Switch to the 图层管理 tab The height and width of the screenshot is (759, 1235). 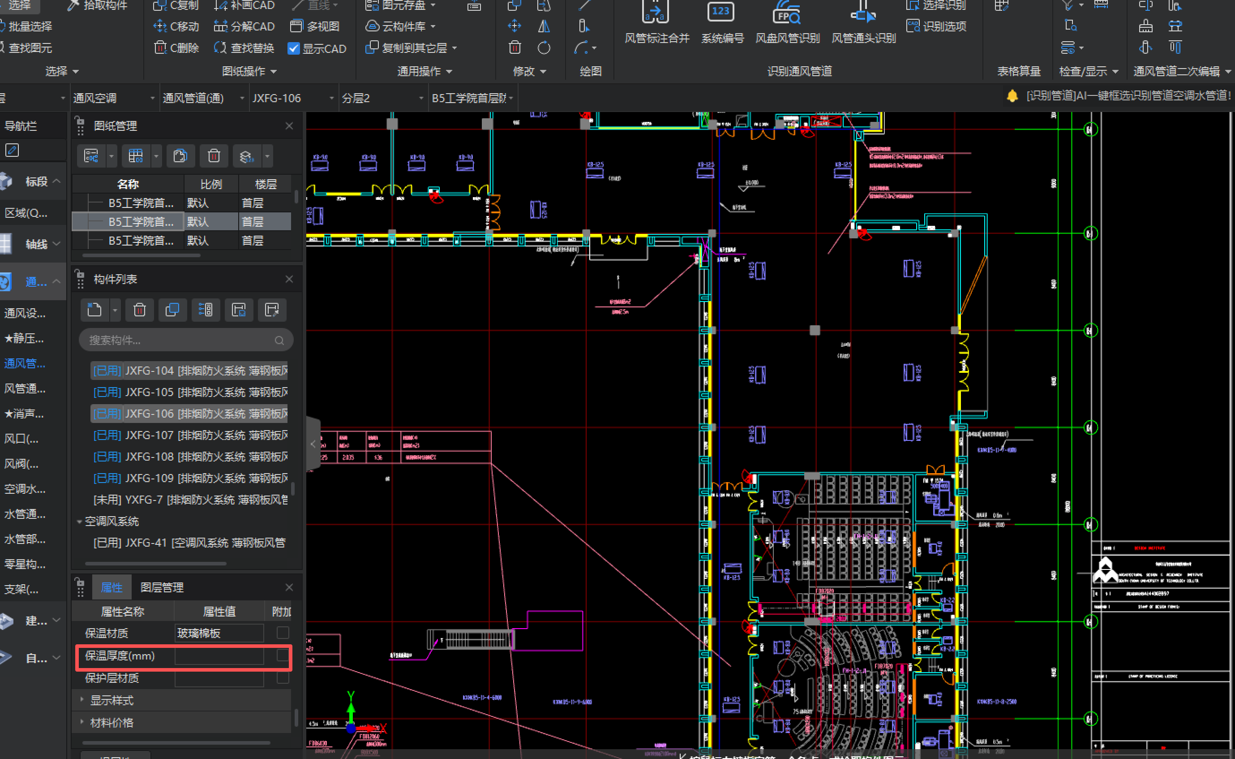tap(162, 587)
